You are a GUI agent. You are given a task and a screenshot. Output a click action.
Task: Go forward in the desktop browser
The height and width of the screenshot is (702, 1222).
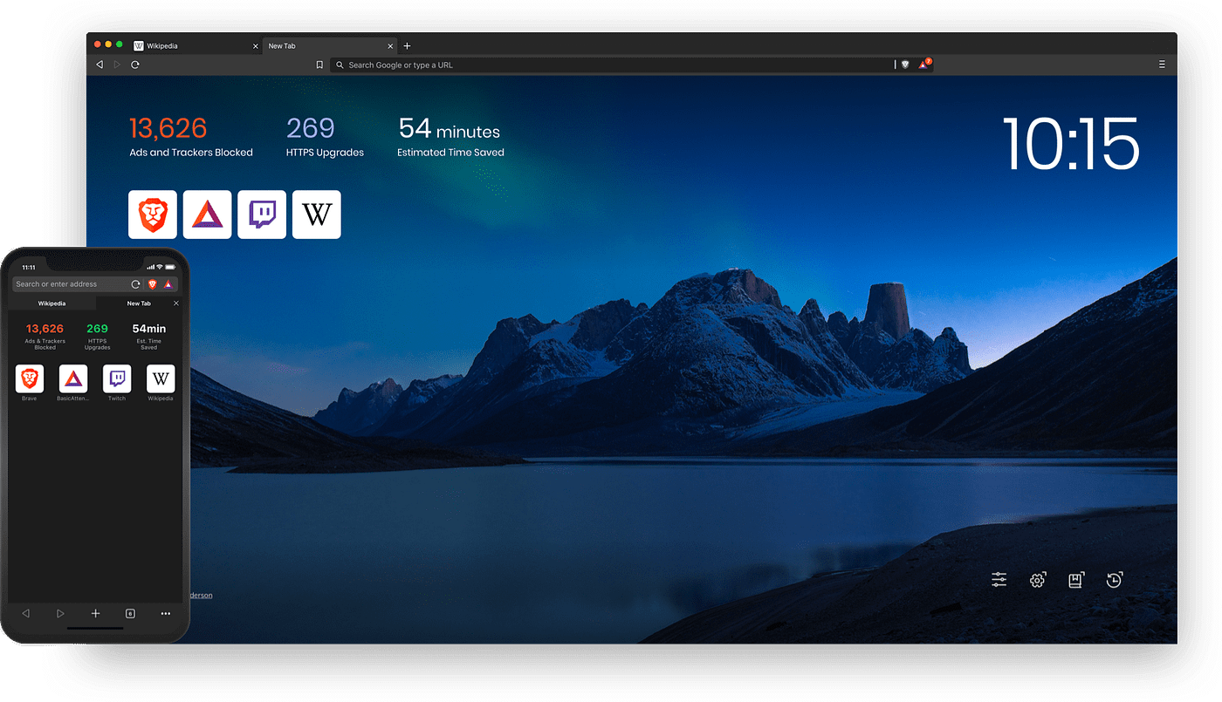coord(117,65)
